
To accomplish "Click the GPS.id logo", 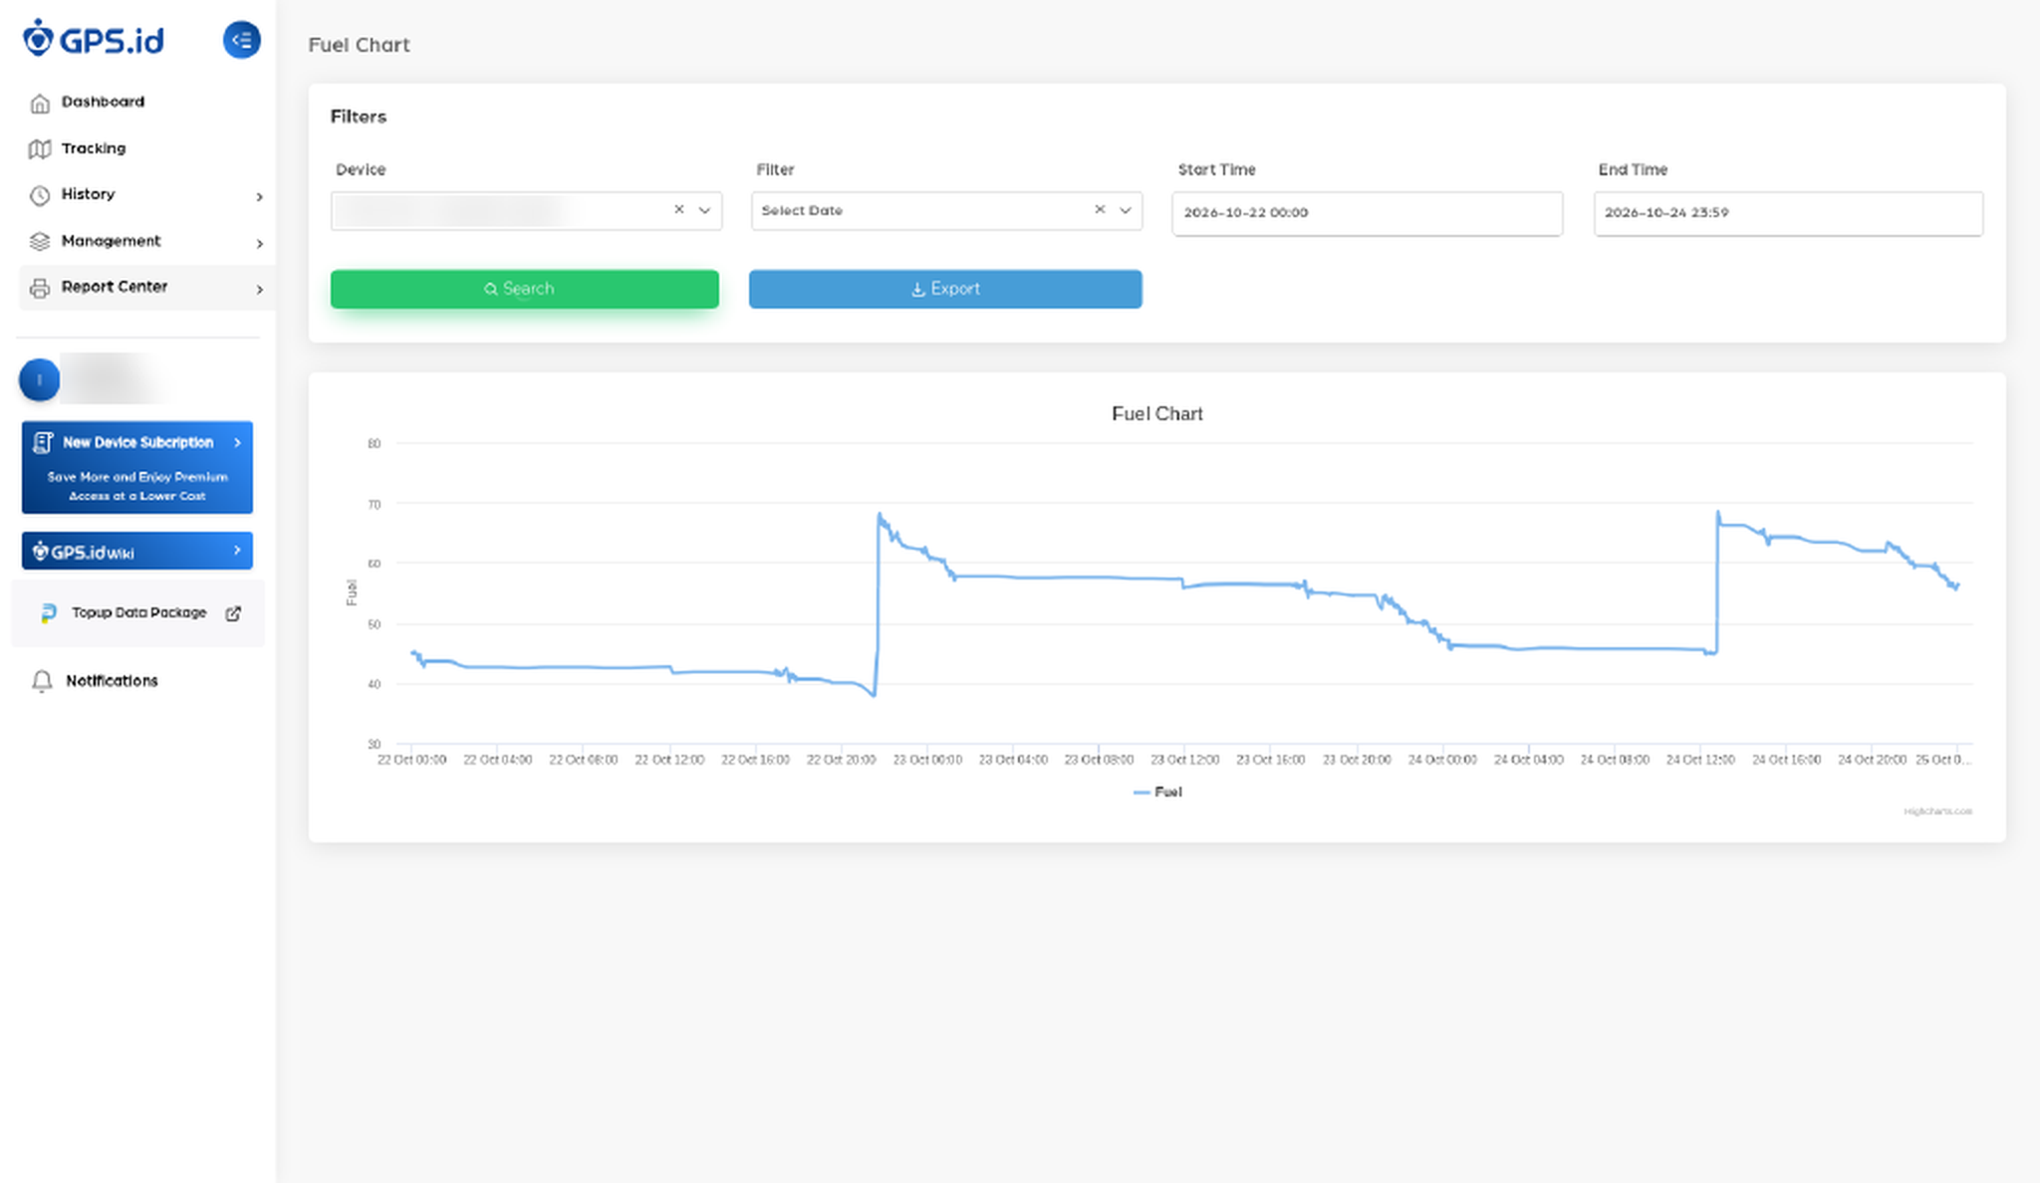I will [94, 40].
